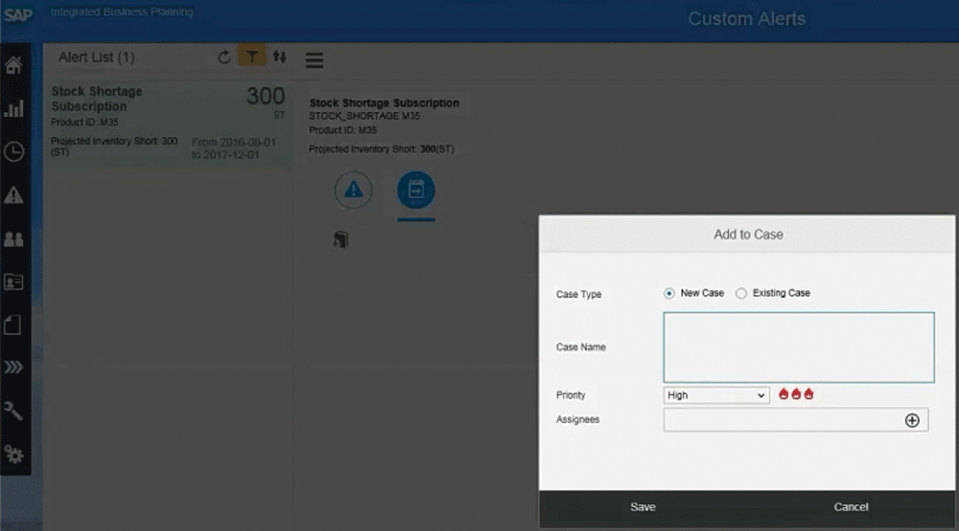This screenshot has height=531, width=959.
Task: Switch to the alert triangle tab icon
Action: (x=353, y=191)
